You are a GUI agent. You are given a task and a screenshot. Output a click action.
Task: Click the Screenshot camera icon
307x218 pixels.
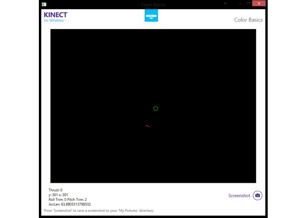tap(257, 195)
